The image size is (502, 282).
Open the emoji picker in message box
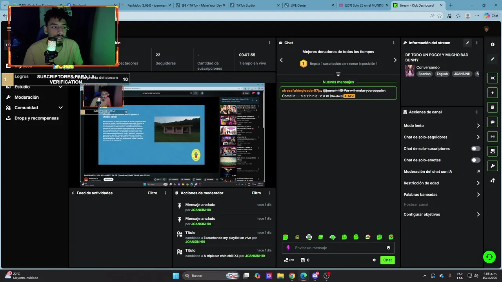(x=389, y=248)
